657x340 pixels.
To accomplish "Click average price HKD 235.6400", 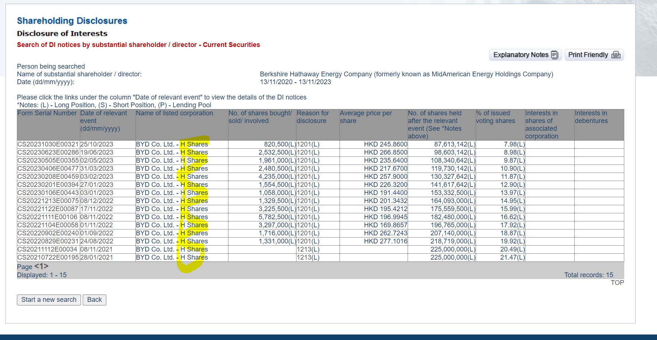I will (x=386, y=160).
